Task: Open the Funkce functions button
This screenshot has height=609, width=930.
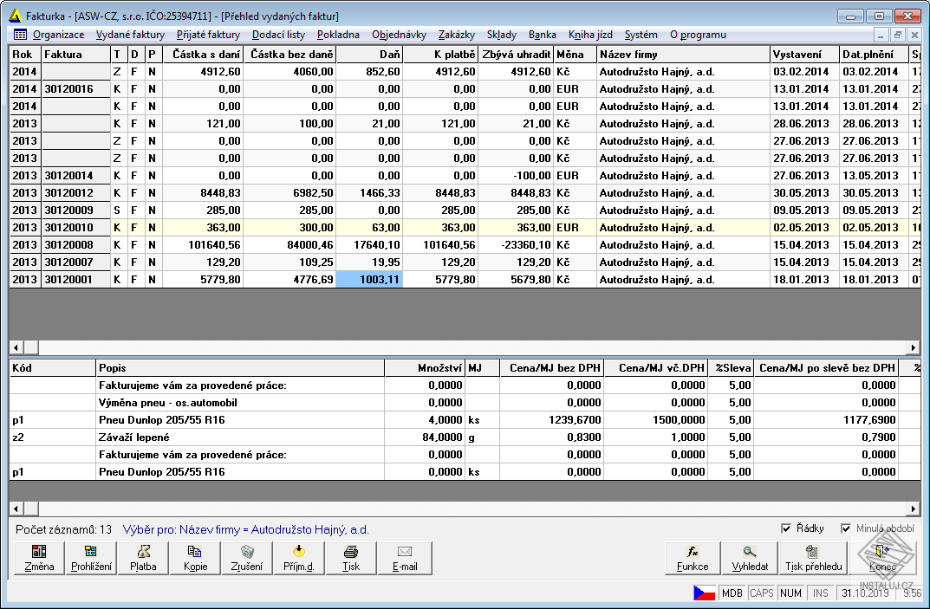Action: [693, 559]
